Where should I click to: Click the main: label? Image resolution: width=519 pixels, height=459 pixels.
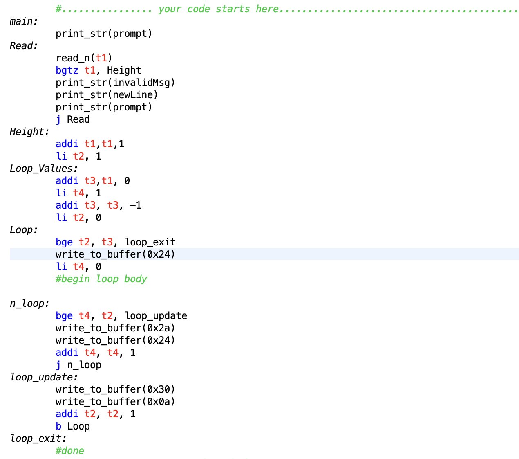tap(22, 21)
